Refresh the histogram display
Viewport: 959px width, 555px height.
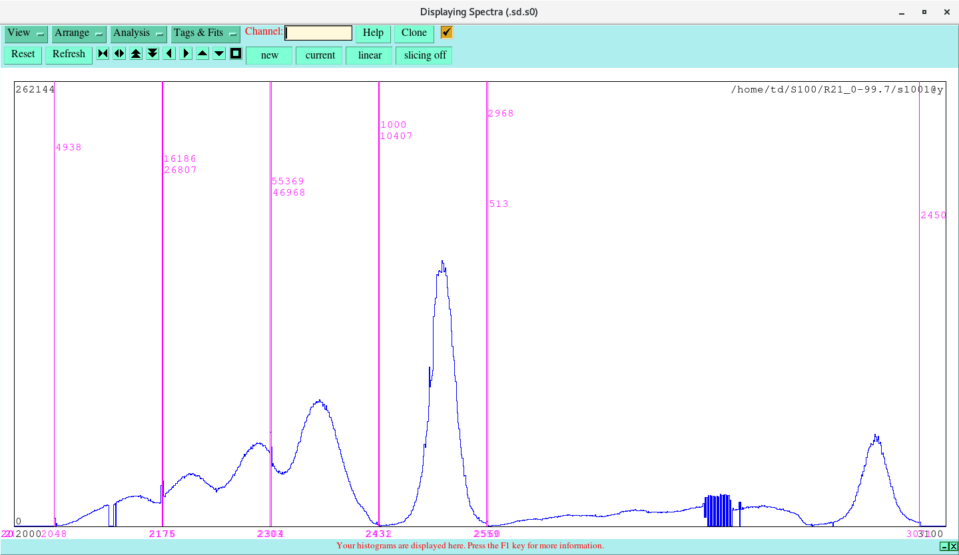(69, 55)
